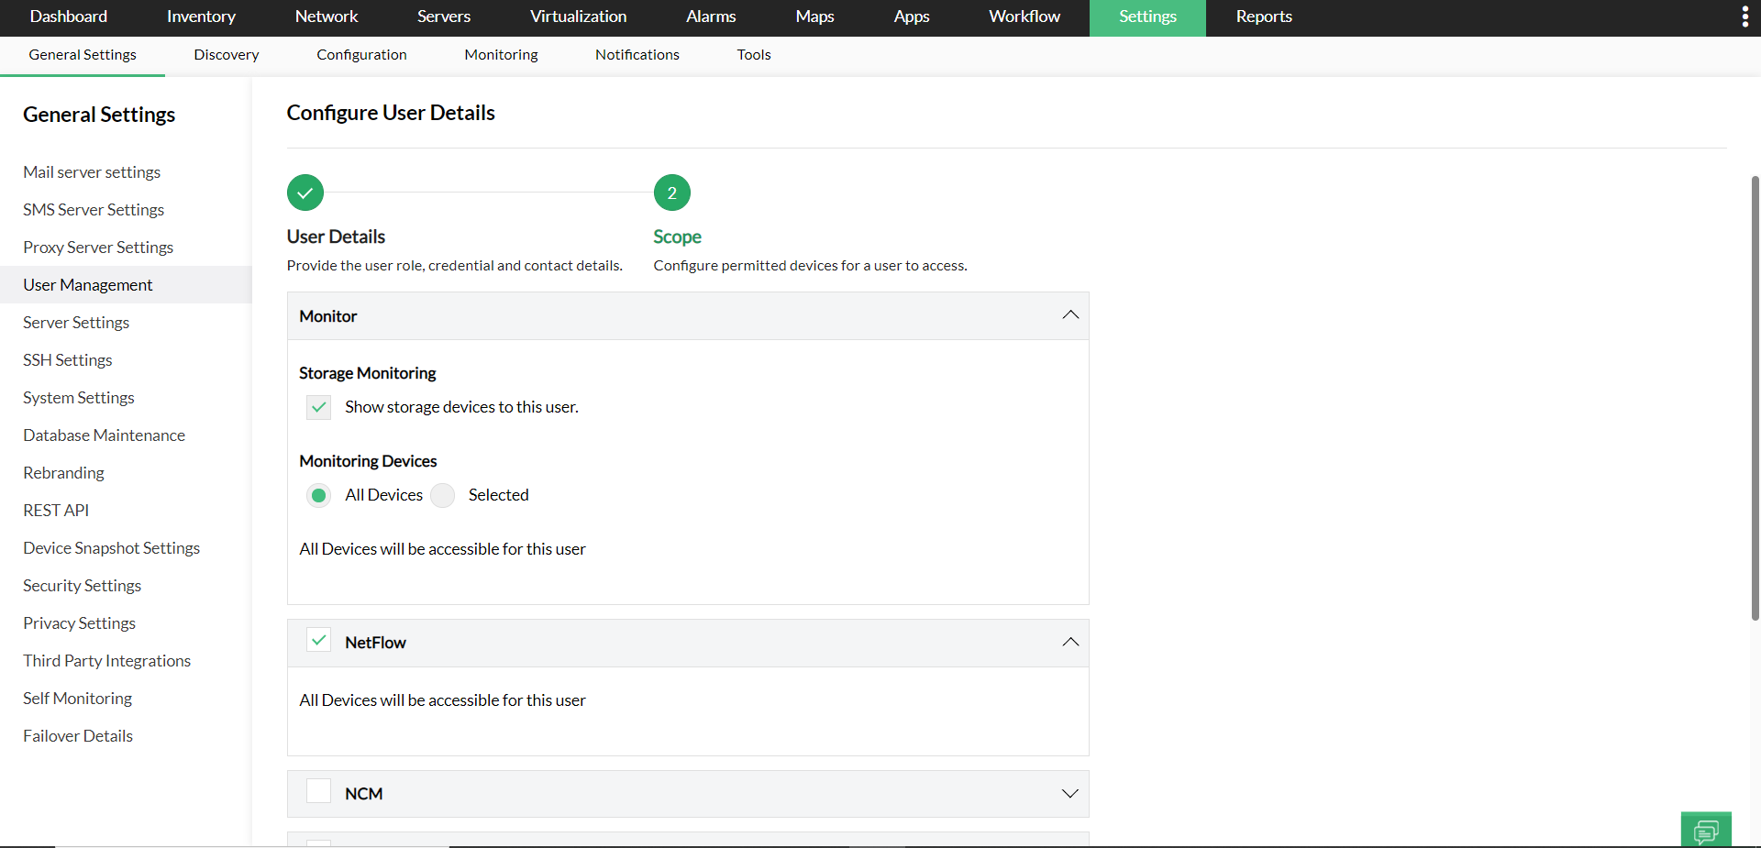This screenshot has height=848, width=1761.
Task: Collapse the NetFlow section
Action: (1069, 643)
